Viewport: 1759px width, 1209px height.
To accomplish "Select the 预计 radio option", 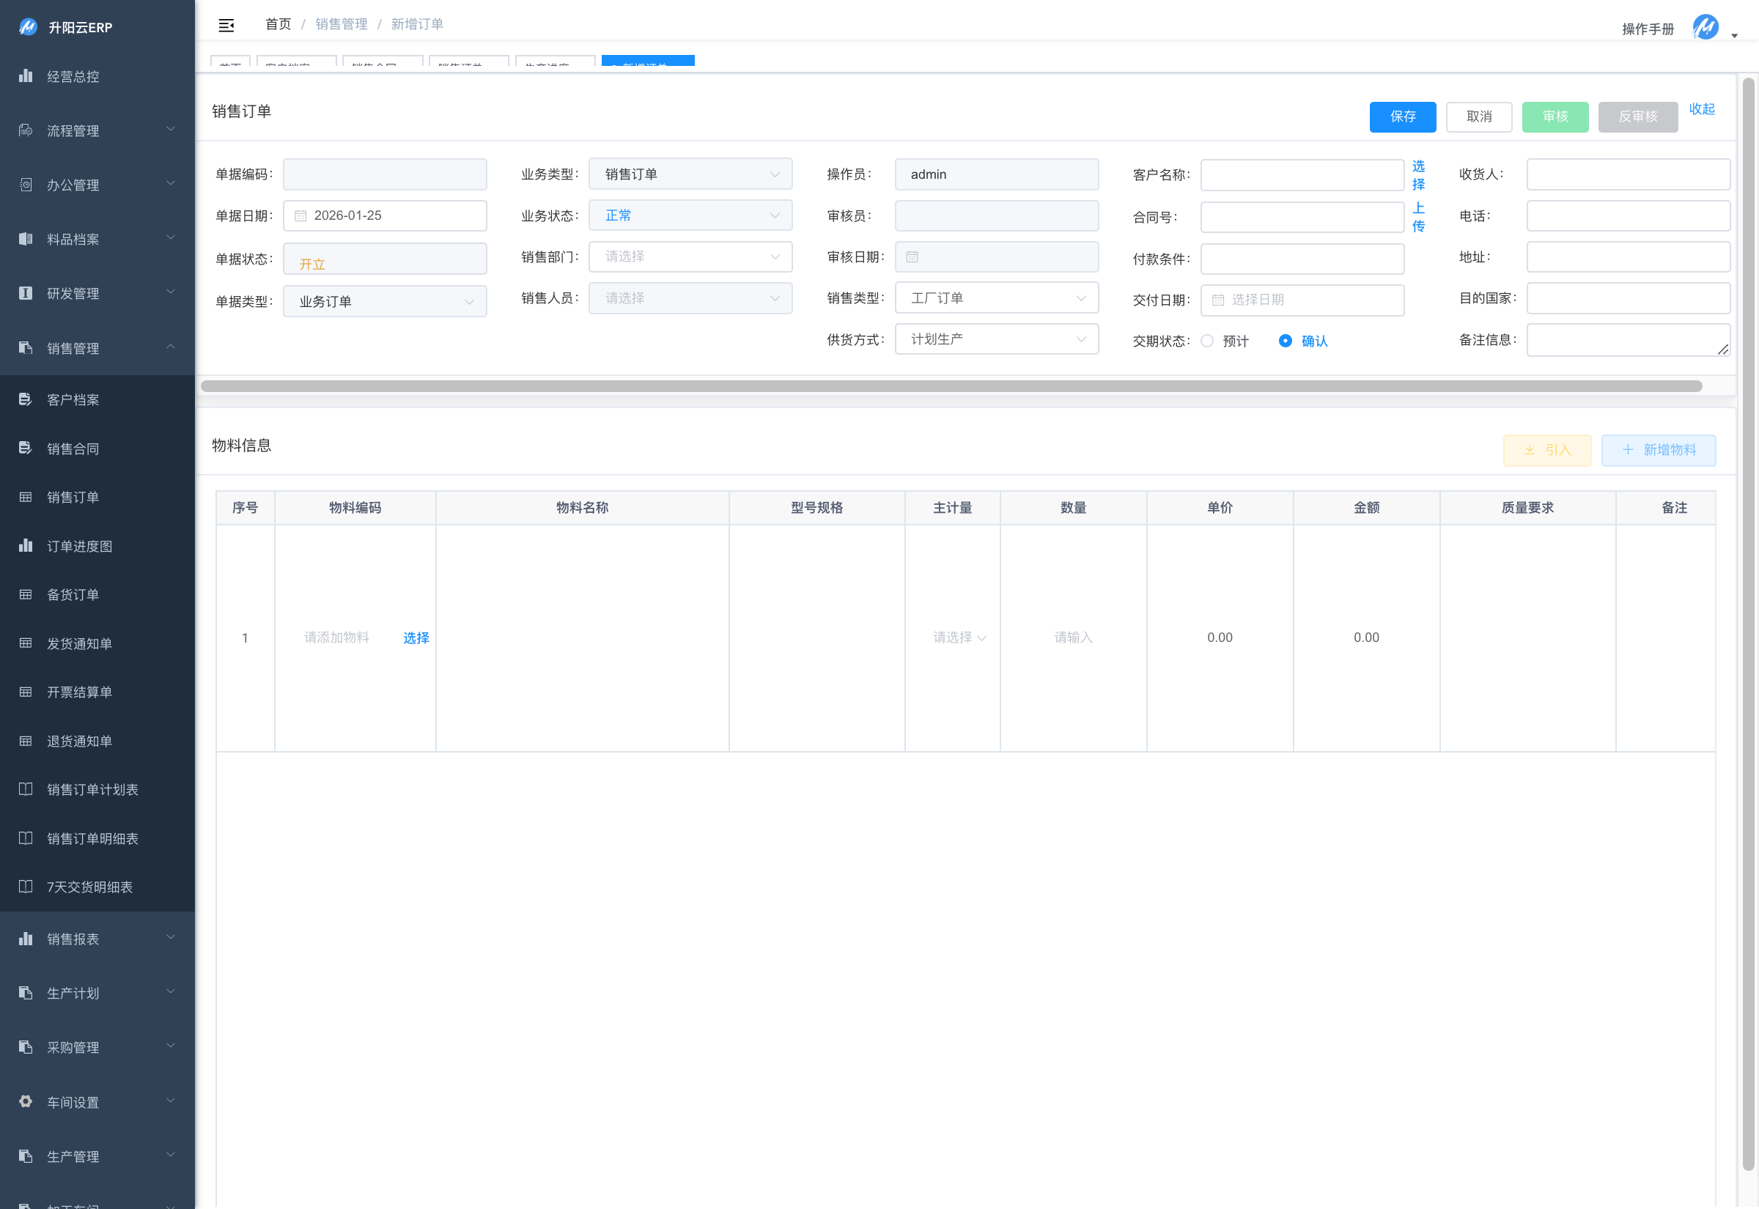I will [1208, 341].
